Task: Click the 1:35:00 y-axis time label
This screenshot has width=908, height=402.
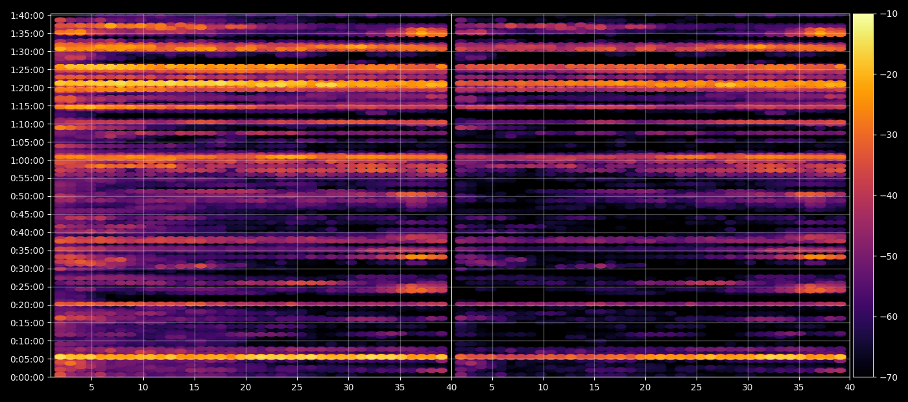Action: point(28,34)
